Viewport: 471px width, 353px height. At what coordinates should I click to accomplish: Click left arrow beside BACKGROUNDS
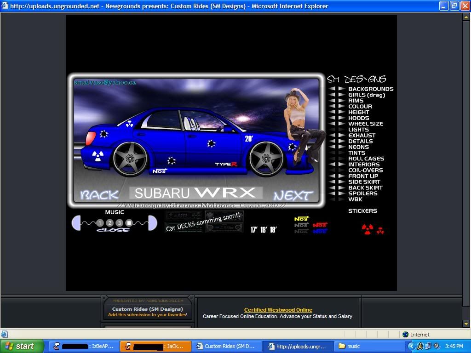pyautogui.click(x=332, y=89)
